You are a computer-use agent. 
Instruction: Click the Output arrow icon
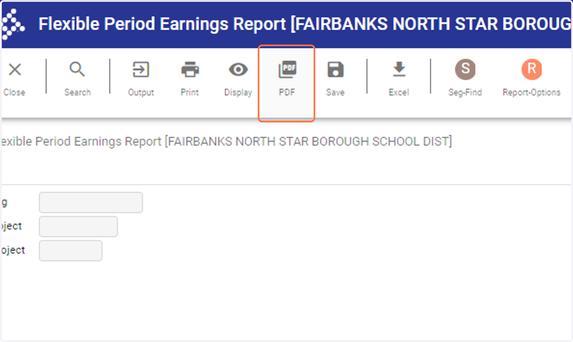141,70
